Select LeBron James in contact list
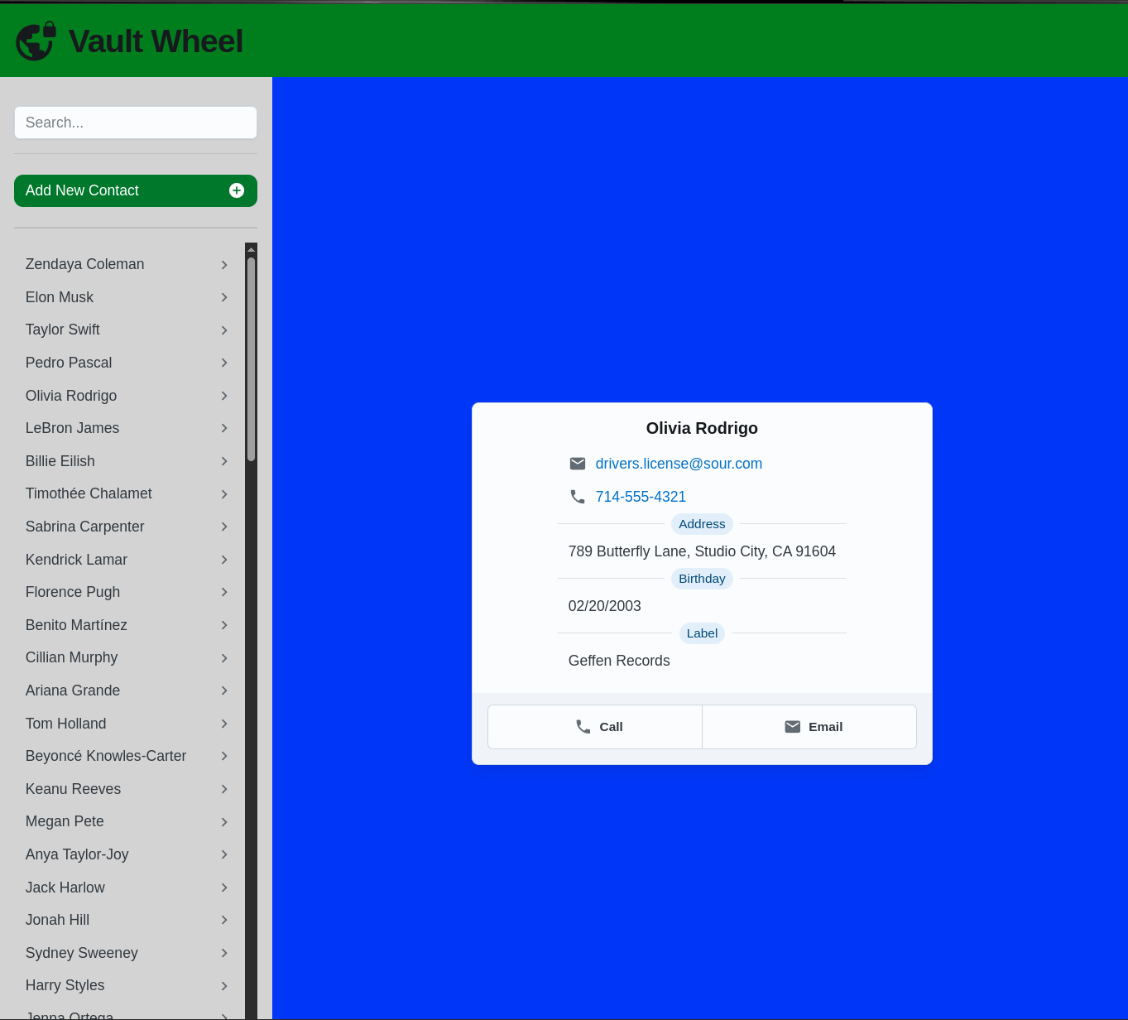 tap(73, 428)
